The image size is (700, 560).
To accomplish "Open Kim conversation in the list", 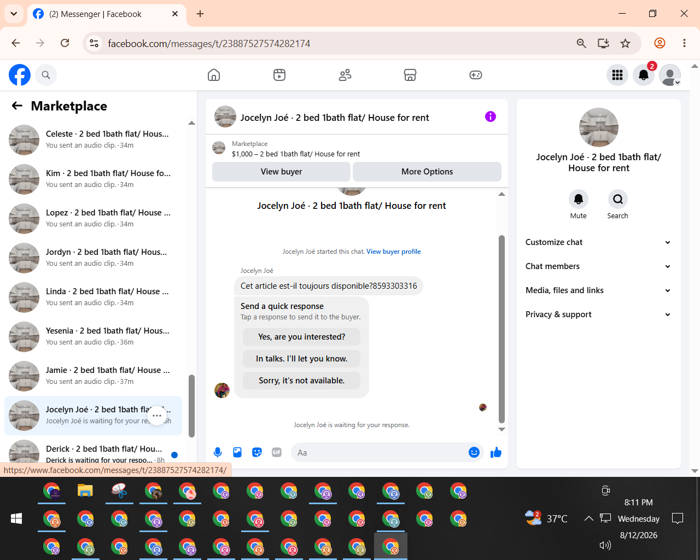I will pyautogui.click(x=93, y=179).
